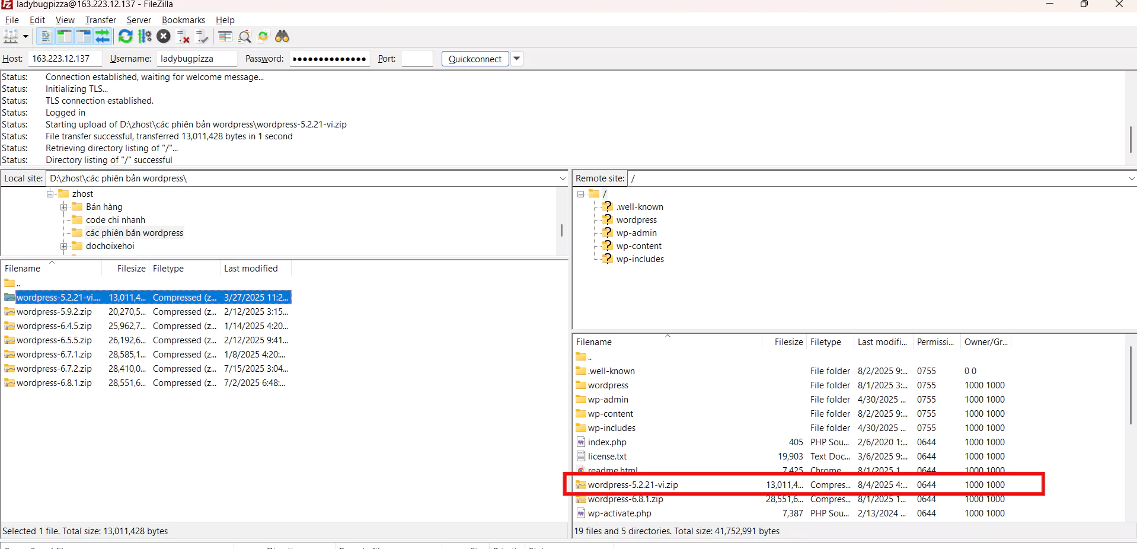Open the Edit menu
The height and width of the screenshot is (549, 1137).
point(37,20)
